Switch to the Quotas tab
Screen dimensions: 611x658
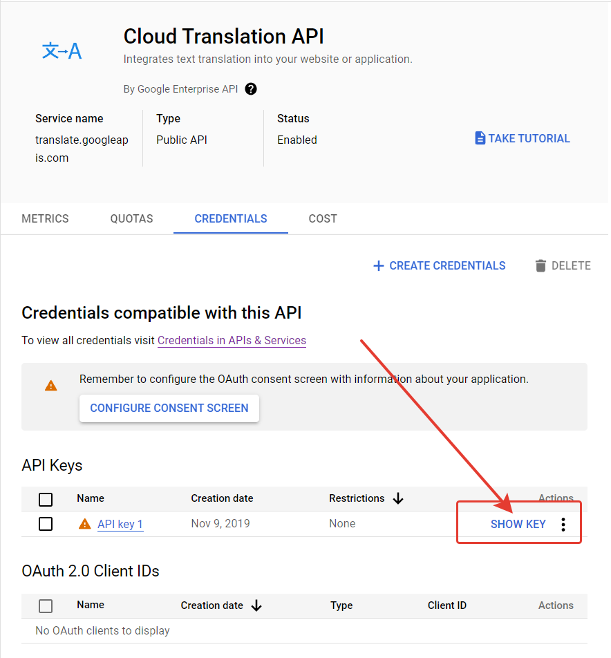coord(131,218)
